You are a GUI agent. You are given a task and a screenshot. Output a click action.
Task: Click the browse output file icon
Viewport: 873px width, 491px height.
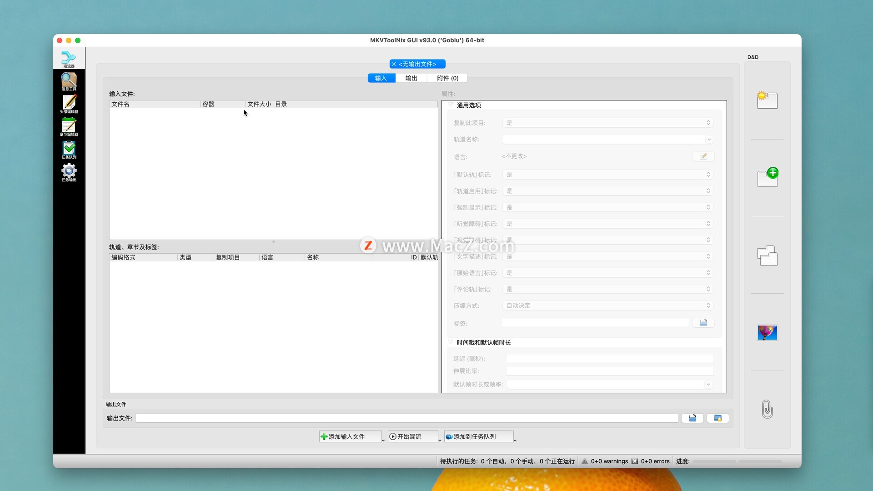click(x=692, y=418)
